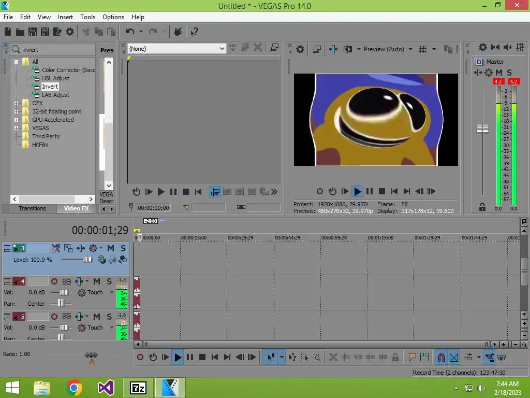Screen dimensions: 530x398
Task: Click Master volume fader handle
Action: (482, 129)
